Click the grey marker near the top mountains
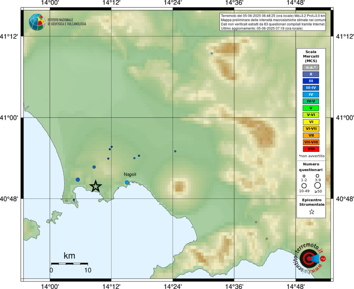Viewport: 354px width, 289px height. (x=212, y=53)
